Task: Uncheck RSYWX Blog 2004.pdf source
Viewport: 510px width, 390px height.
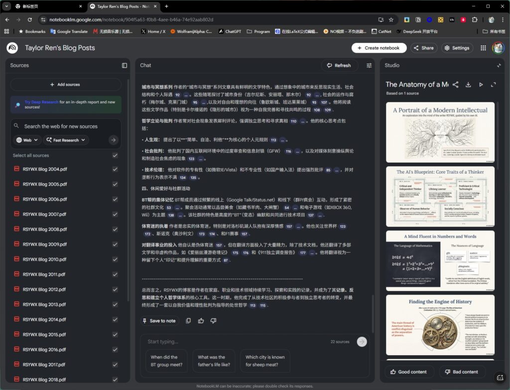Action: (116, 169)
